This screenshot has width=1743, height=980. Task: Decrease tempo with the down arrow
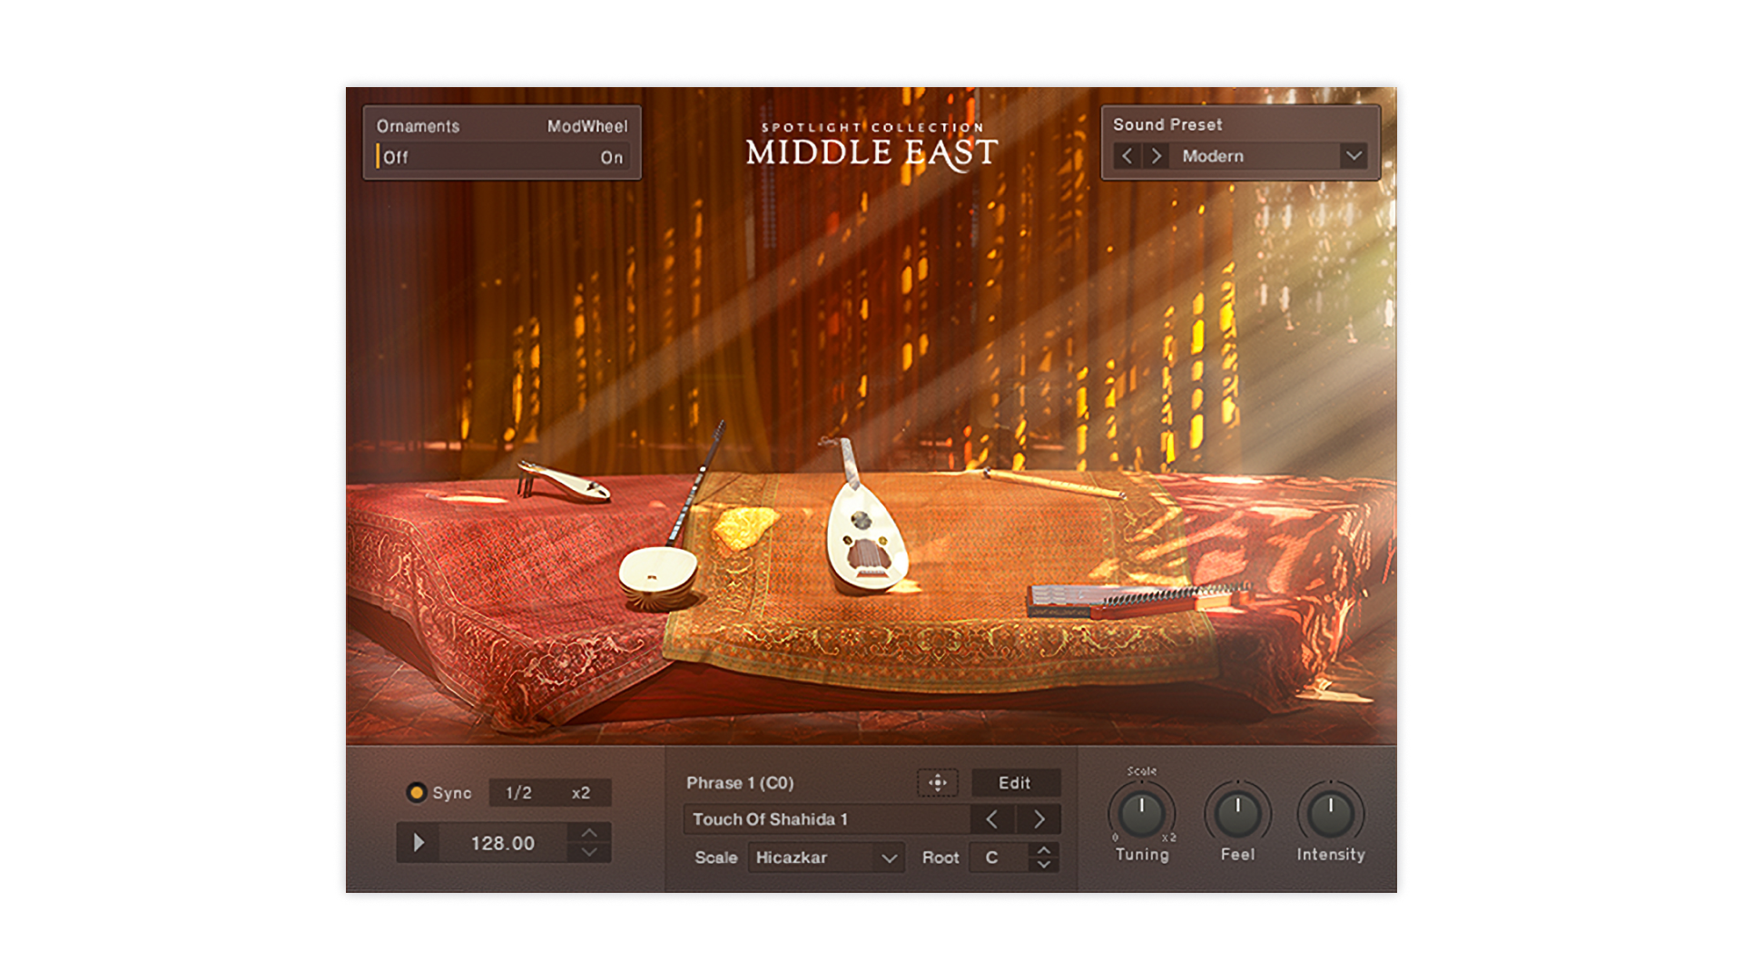589,852
